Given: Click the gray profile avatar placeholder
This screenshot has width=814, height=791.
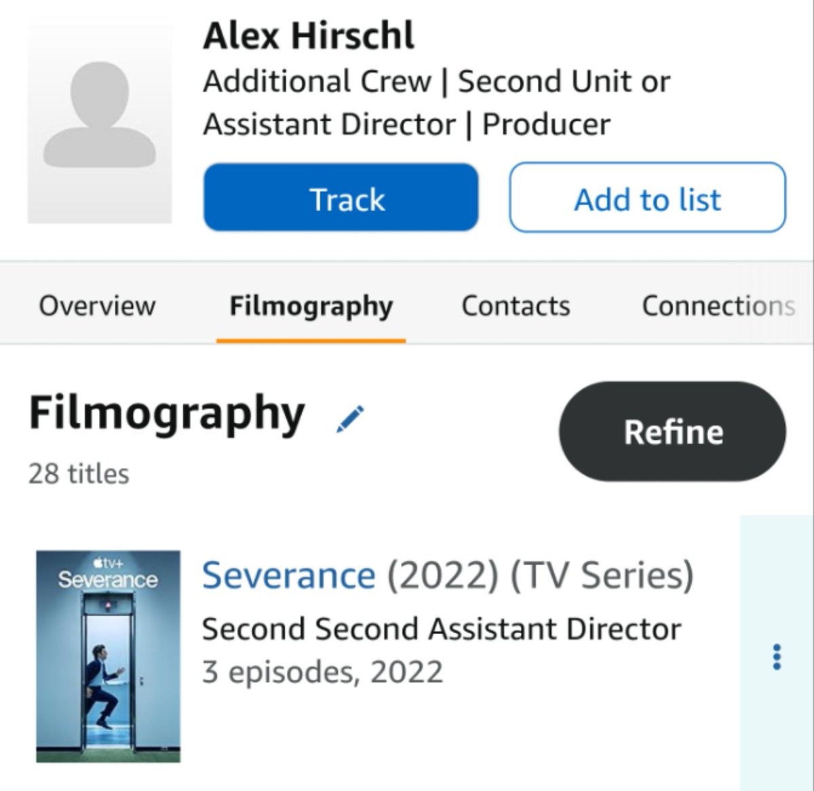Looking at the screenshot, I should (x=100, y=125).
